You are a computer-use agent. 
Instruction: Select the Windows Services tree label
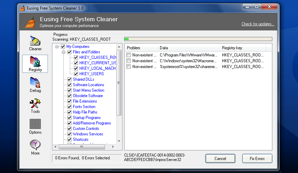[x=88, y=134]
